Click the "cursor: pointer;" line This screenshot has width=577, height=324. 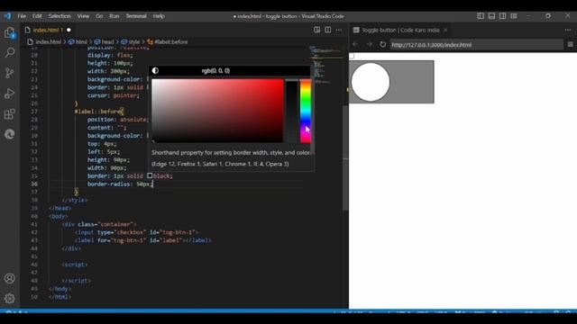(114, 95)
